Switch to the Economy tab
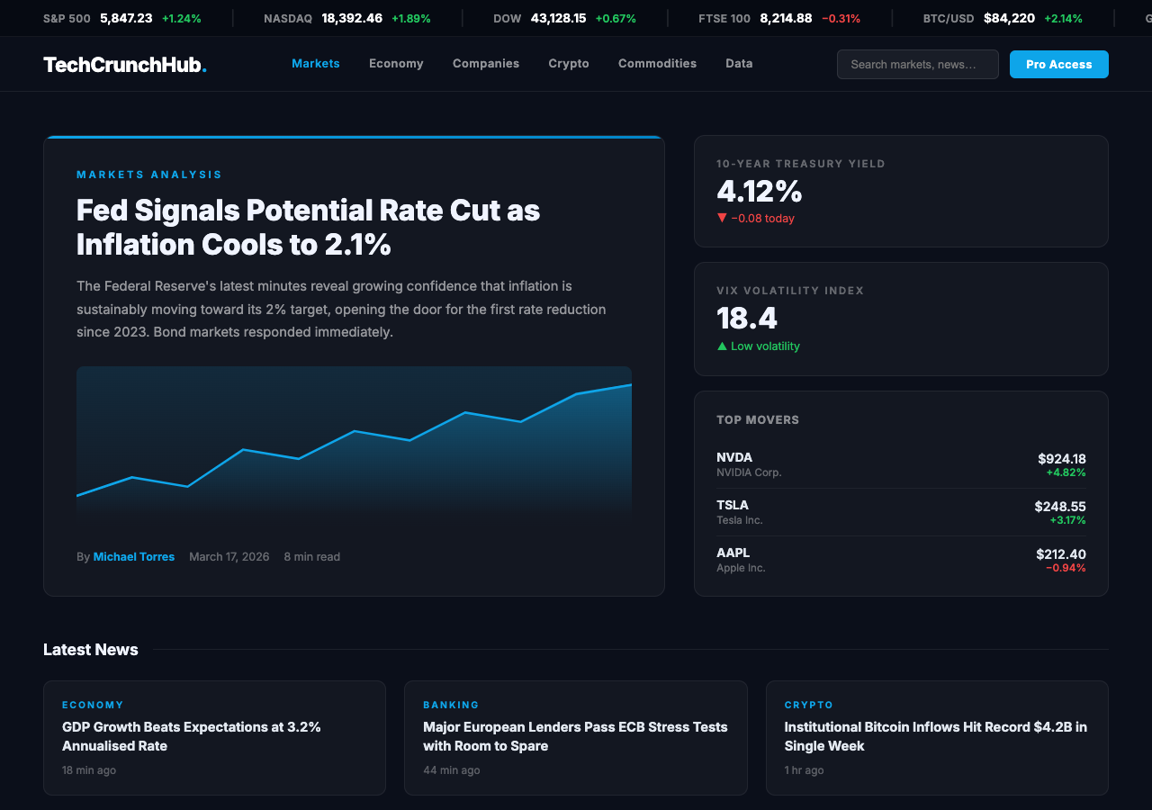This screenshot has width=1152, height=810. (x=396, y=64)
